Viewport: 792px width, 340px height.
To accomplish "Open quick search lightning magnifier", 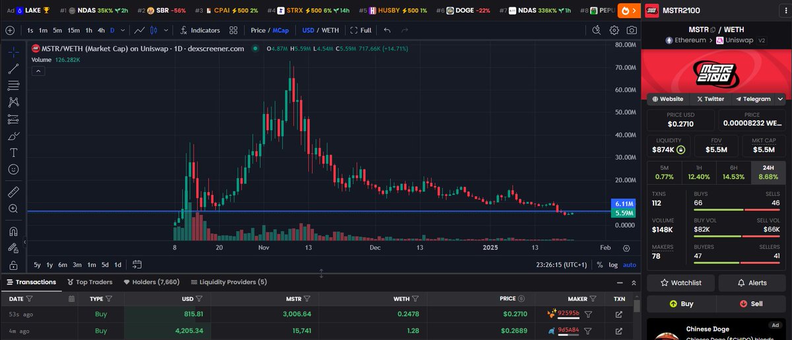I will point(597,30).
